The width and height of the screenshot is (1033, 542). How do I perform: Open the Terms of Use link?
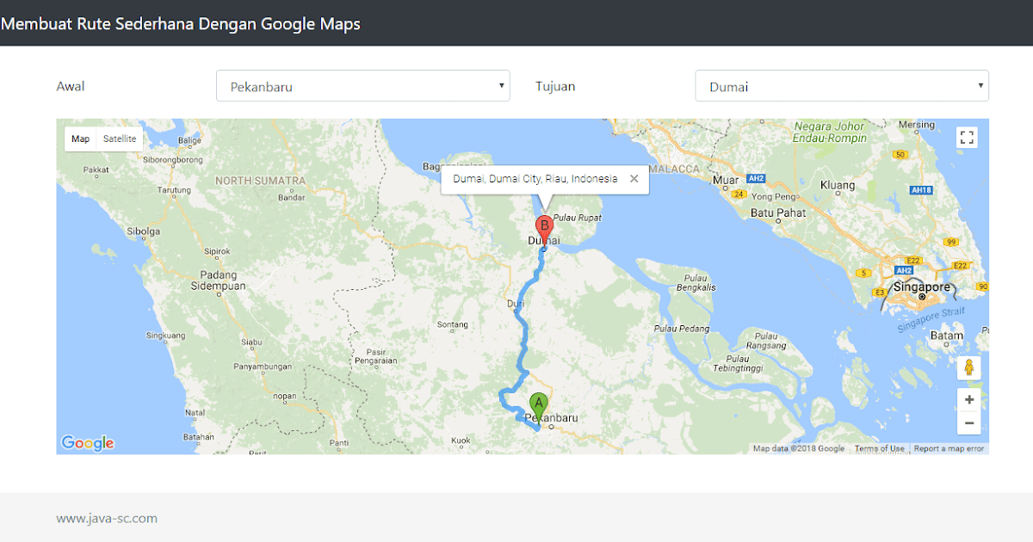(x=879, y=448)
